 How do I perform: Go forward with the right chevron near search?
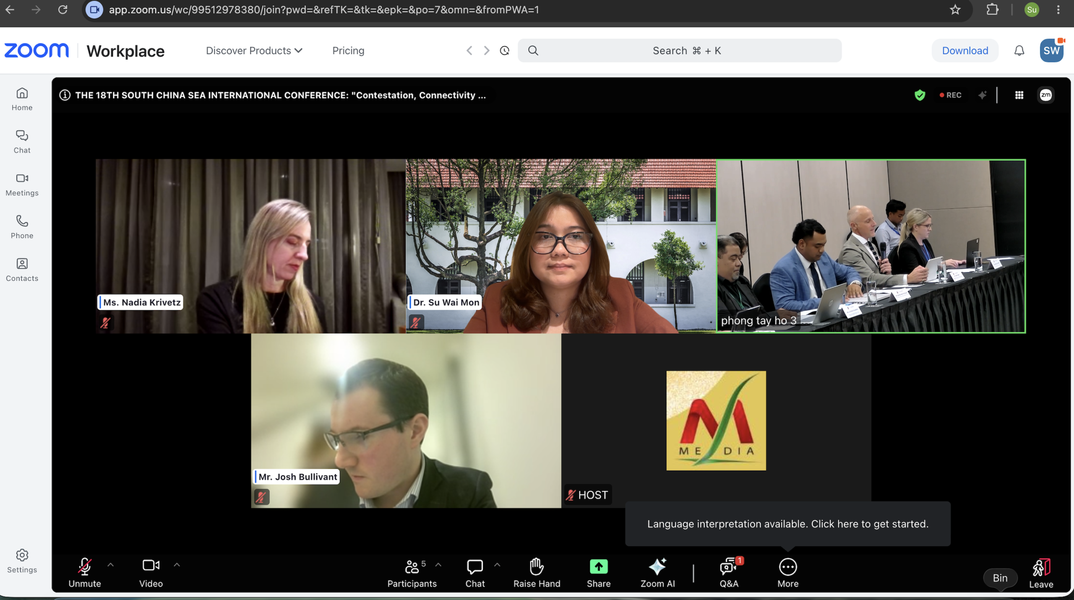pos(487,51)
